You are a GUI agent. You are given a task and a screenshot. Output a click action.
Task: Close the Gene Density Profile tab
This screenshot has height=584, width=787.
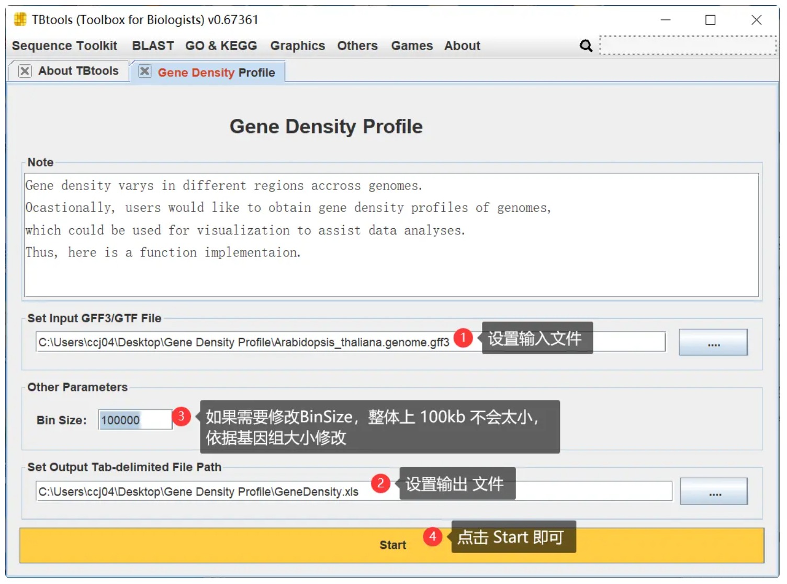tap(145, 71)
